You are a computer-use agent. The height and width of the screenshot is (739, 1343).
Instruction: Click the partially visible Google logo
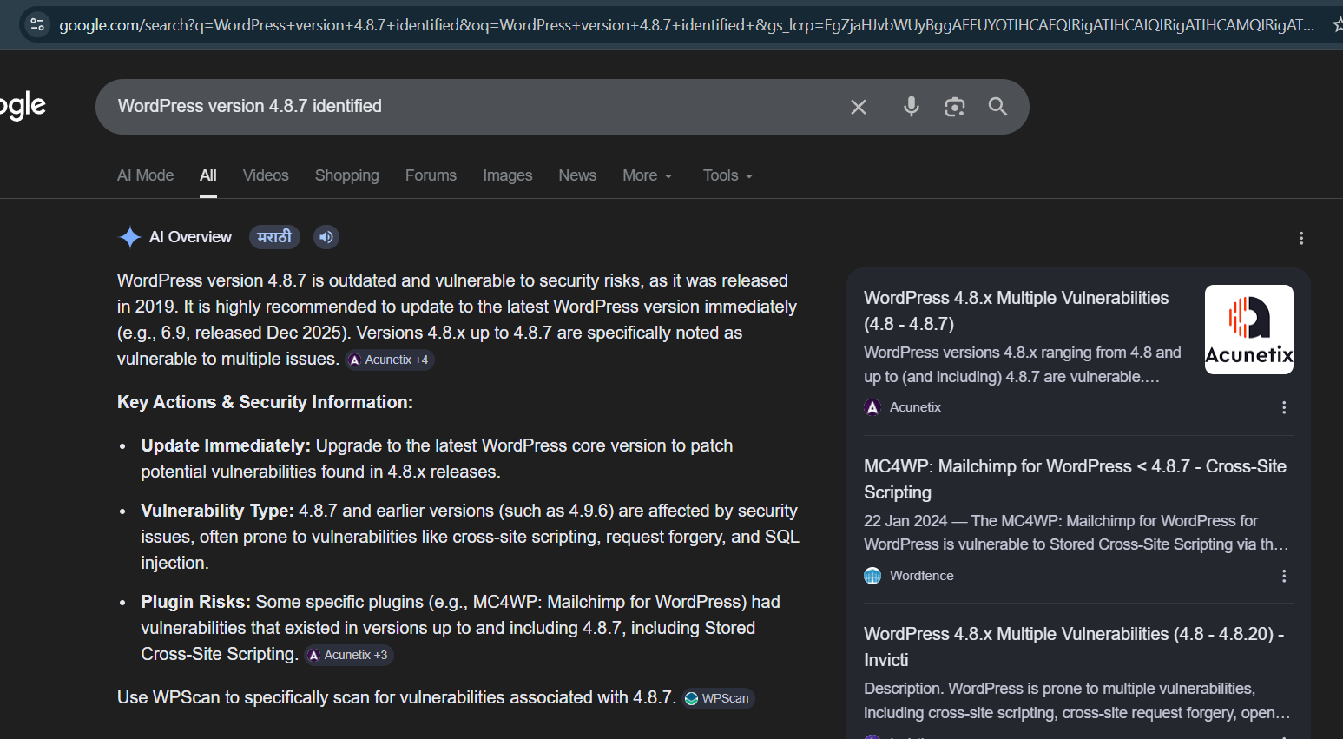coord(23,105)
